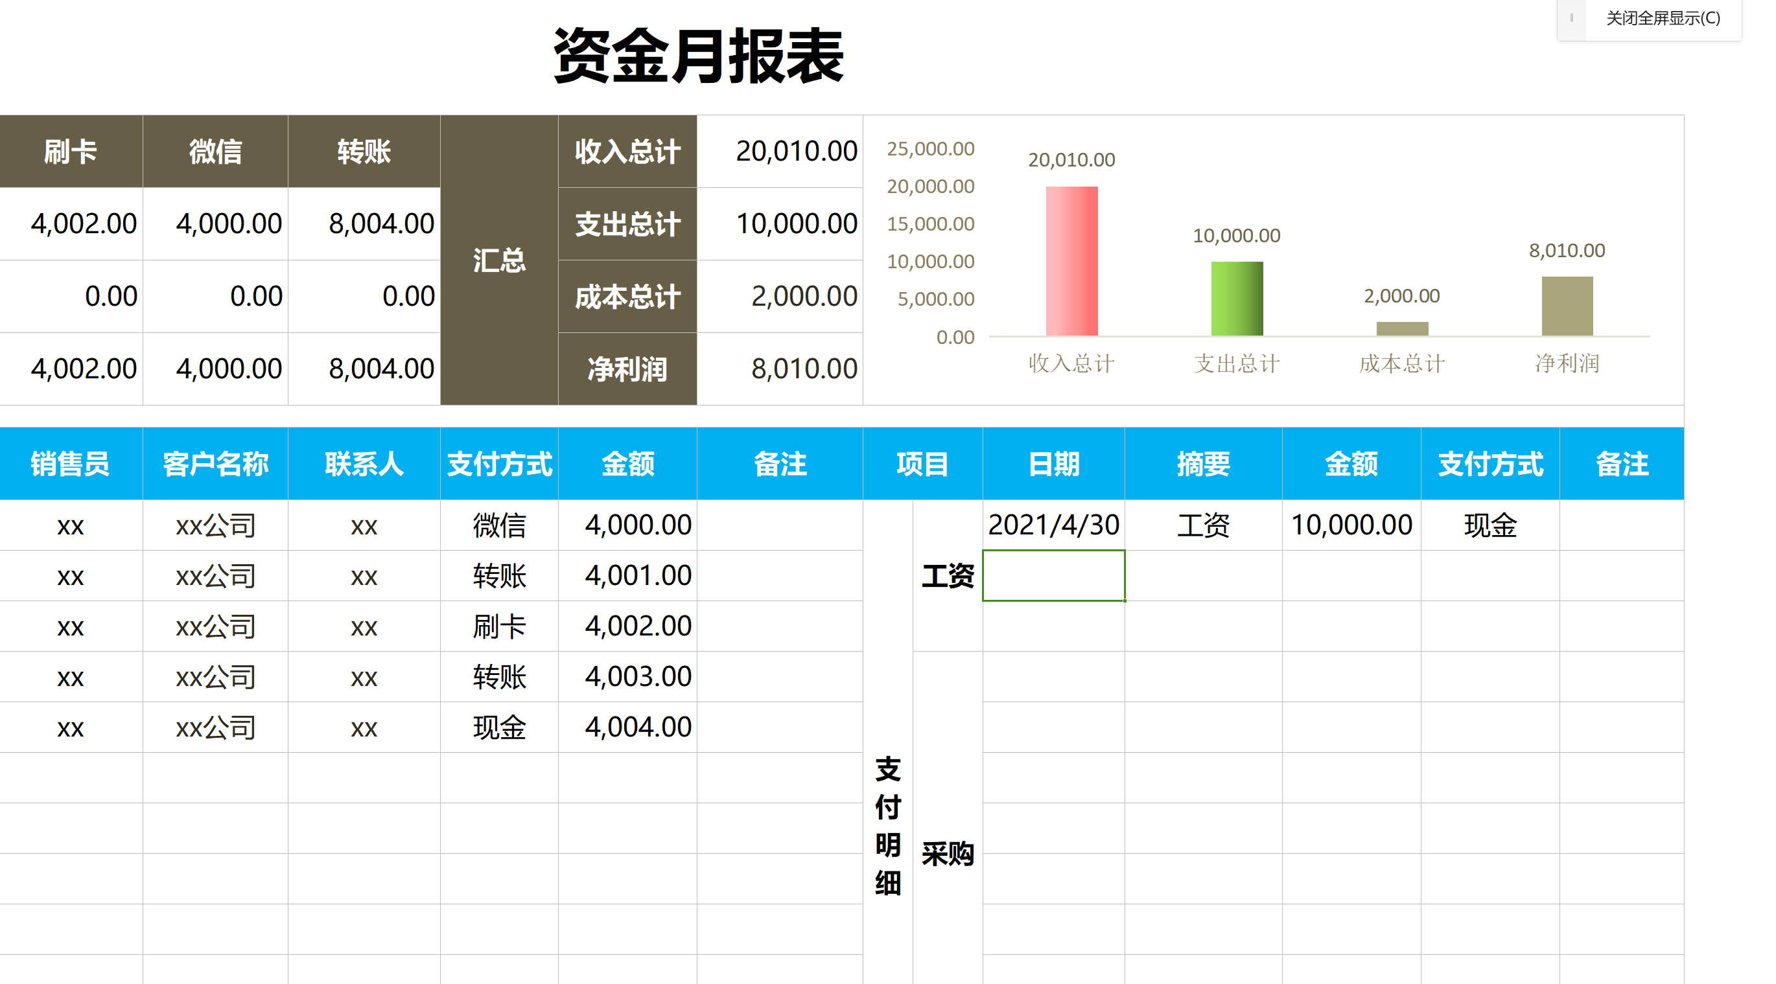Select the 净利润 label cell
The width and height of the screenshot is (1776, 984).
coord(627,369)
